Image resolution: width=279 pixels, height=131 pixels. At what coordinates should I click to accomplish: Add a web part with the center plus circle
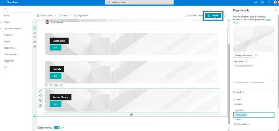(x=131, y=115)
